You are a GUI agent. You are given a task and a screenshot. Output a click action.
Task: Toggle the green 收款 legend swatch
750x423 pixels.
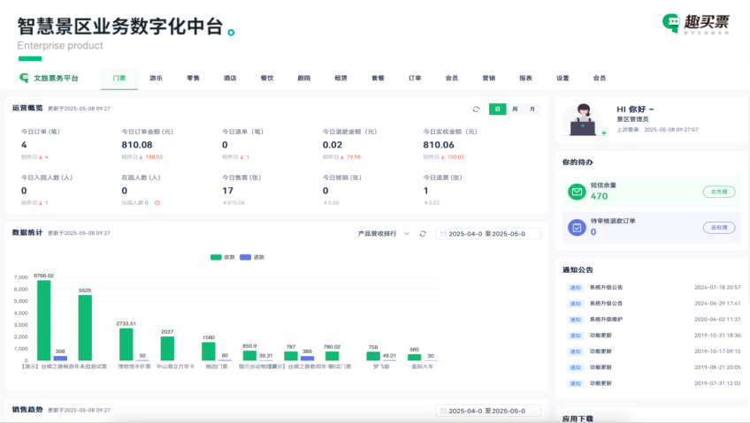point(215,257)
